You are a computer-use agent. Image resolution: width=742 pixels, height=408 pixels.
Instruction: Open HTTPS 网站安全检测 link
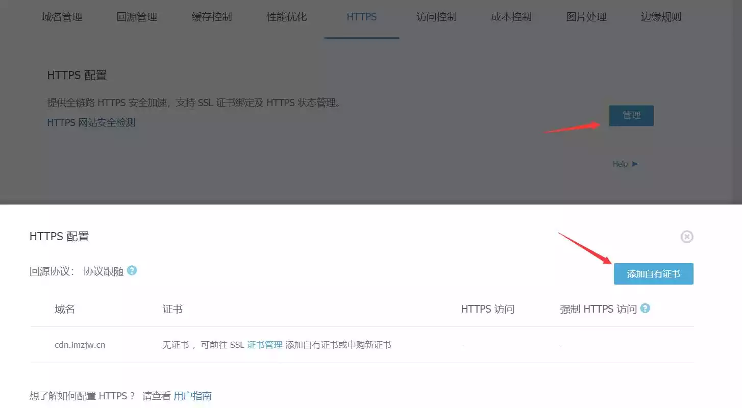click(x=91, y=122)
